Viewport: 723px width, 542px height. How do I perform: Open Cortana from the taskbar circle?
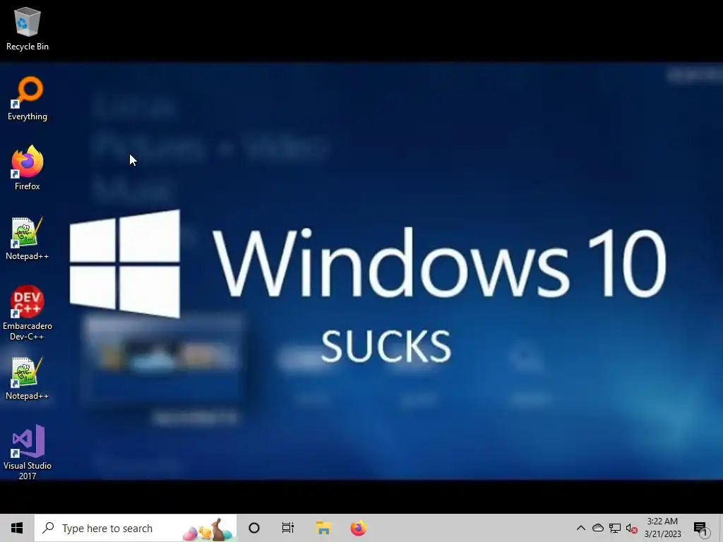coord(254,528)
